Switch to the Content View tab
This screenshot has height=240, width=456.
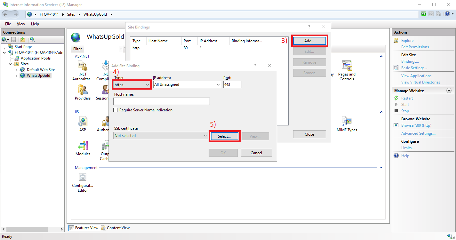(115, 228)
